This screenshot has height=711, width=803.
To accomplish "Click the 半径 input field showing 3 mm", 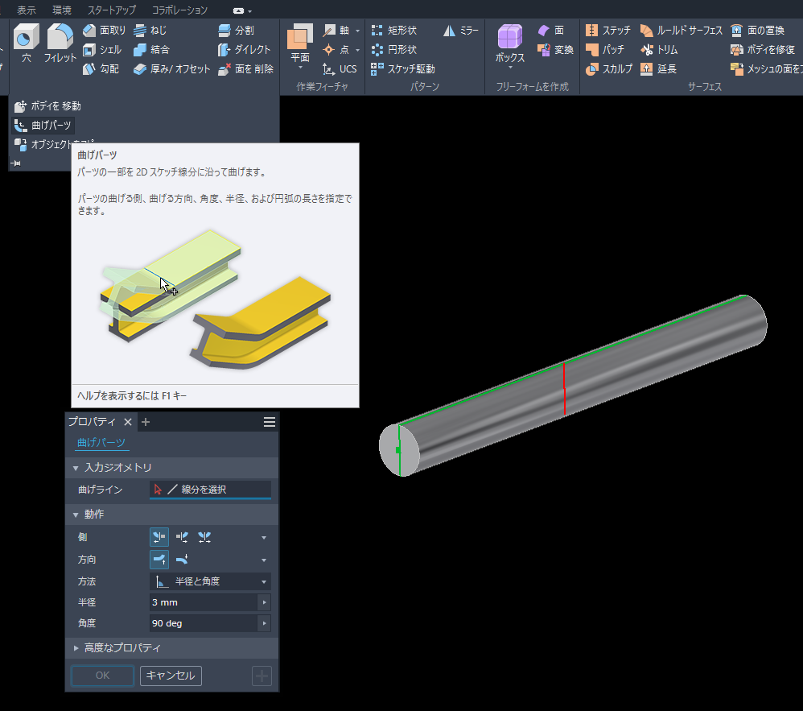I will pyautogui.click(x=202, y=602).
